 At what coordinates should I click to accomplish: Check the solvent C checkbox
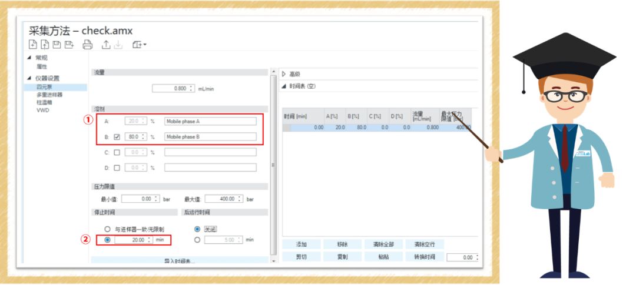coord(117,153)
